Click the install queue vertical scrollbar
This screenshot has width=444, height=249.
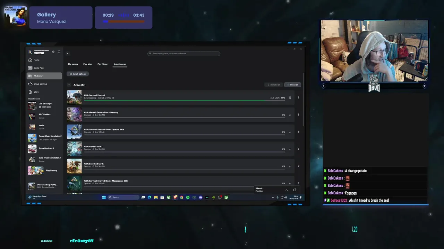tap(304, 100)
